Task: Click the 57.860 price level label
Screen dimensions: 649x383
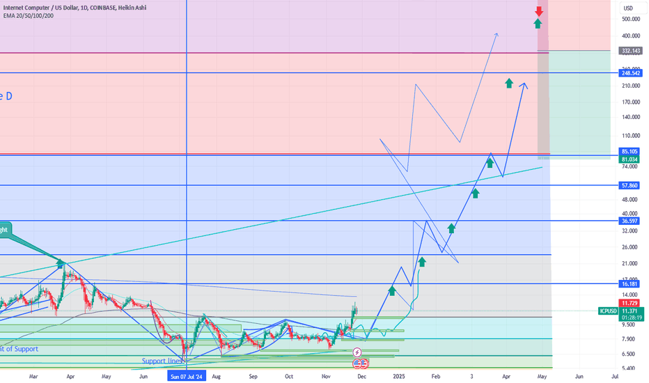Action: pos(629,185)
